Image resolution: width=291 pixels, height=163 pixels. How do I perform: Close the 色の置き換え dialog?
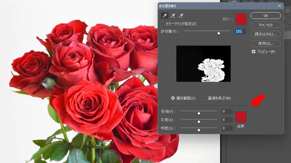(x=279, y=6)
